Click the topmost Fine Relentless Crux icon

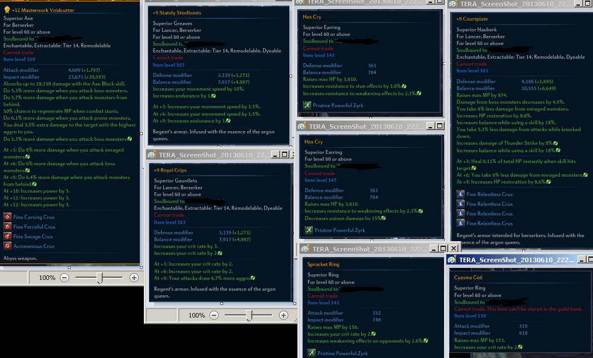tap(460, 194)
